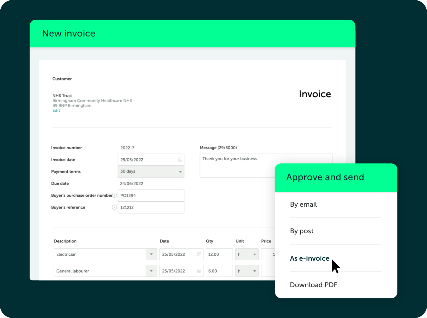Select Download PDF from the send options
The width and height of the screenshot is (427, 318).
click(x=314, y=285)
